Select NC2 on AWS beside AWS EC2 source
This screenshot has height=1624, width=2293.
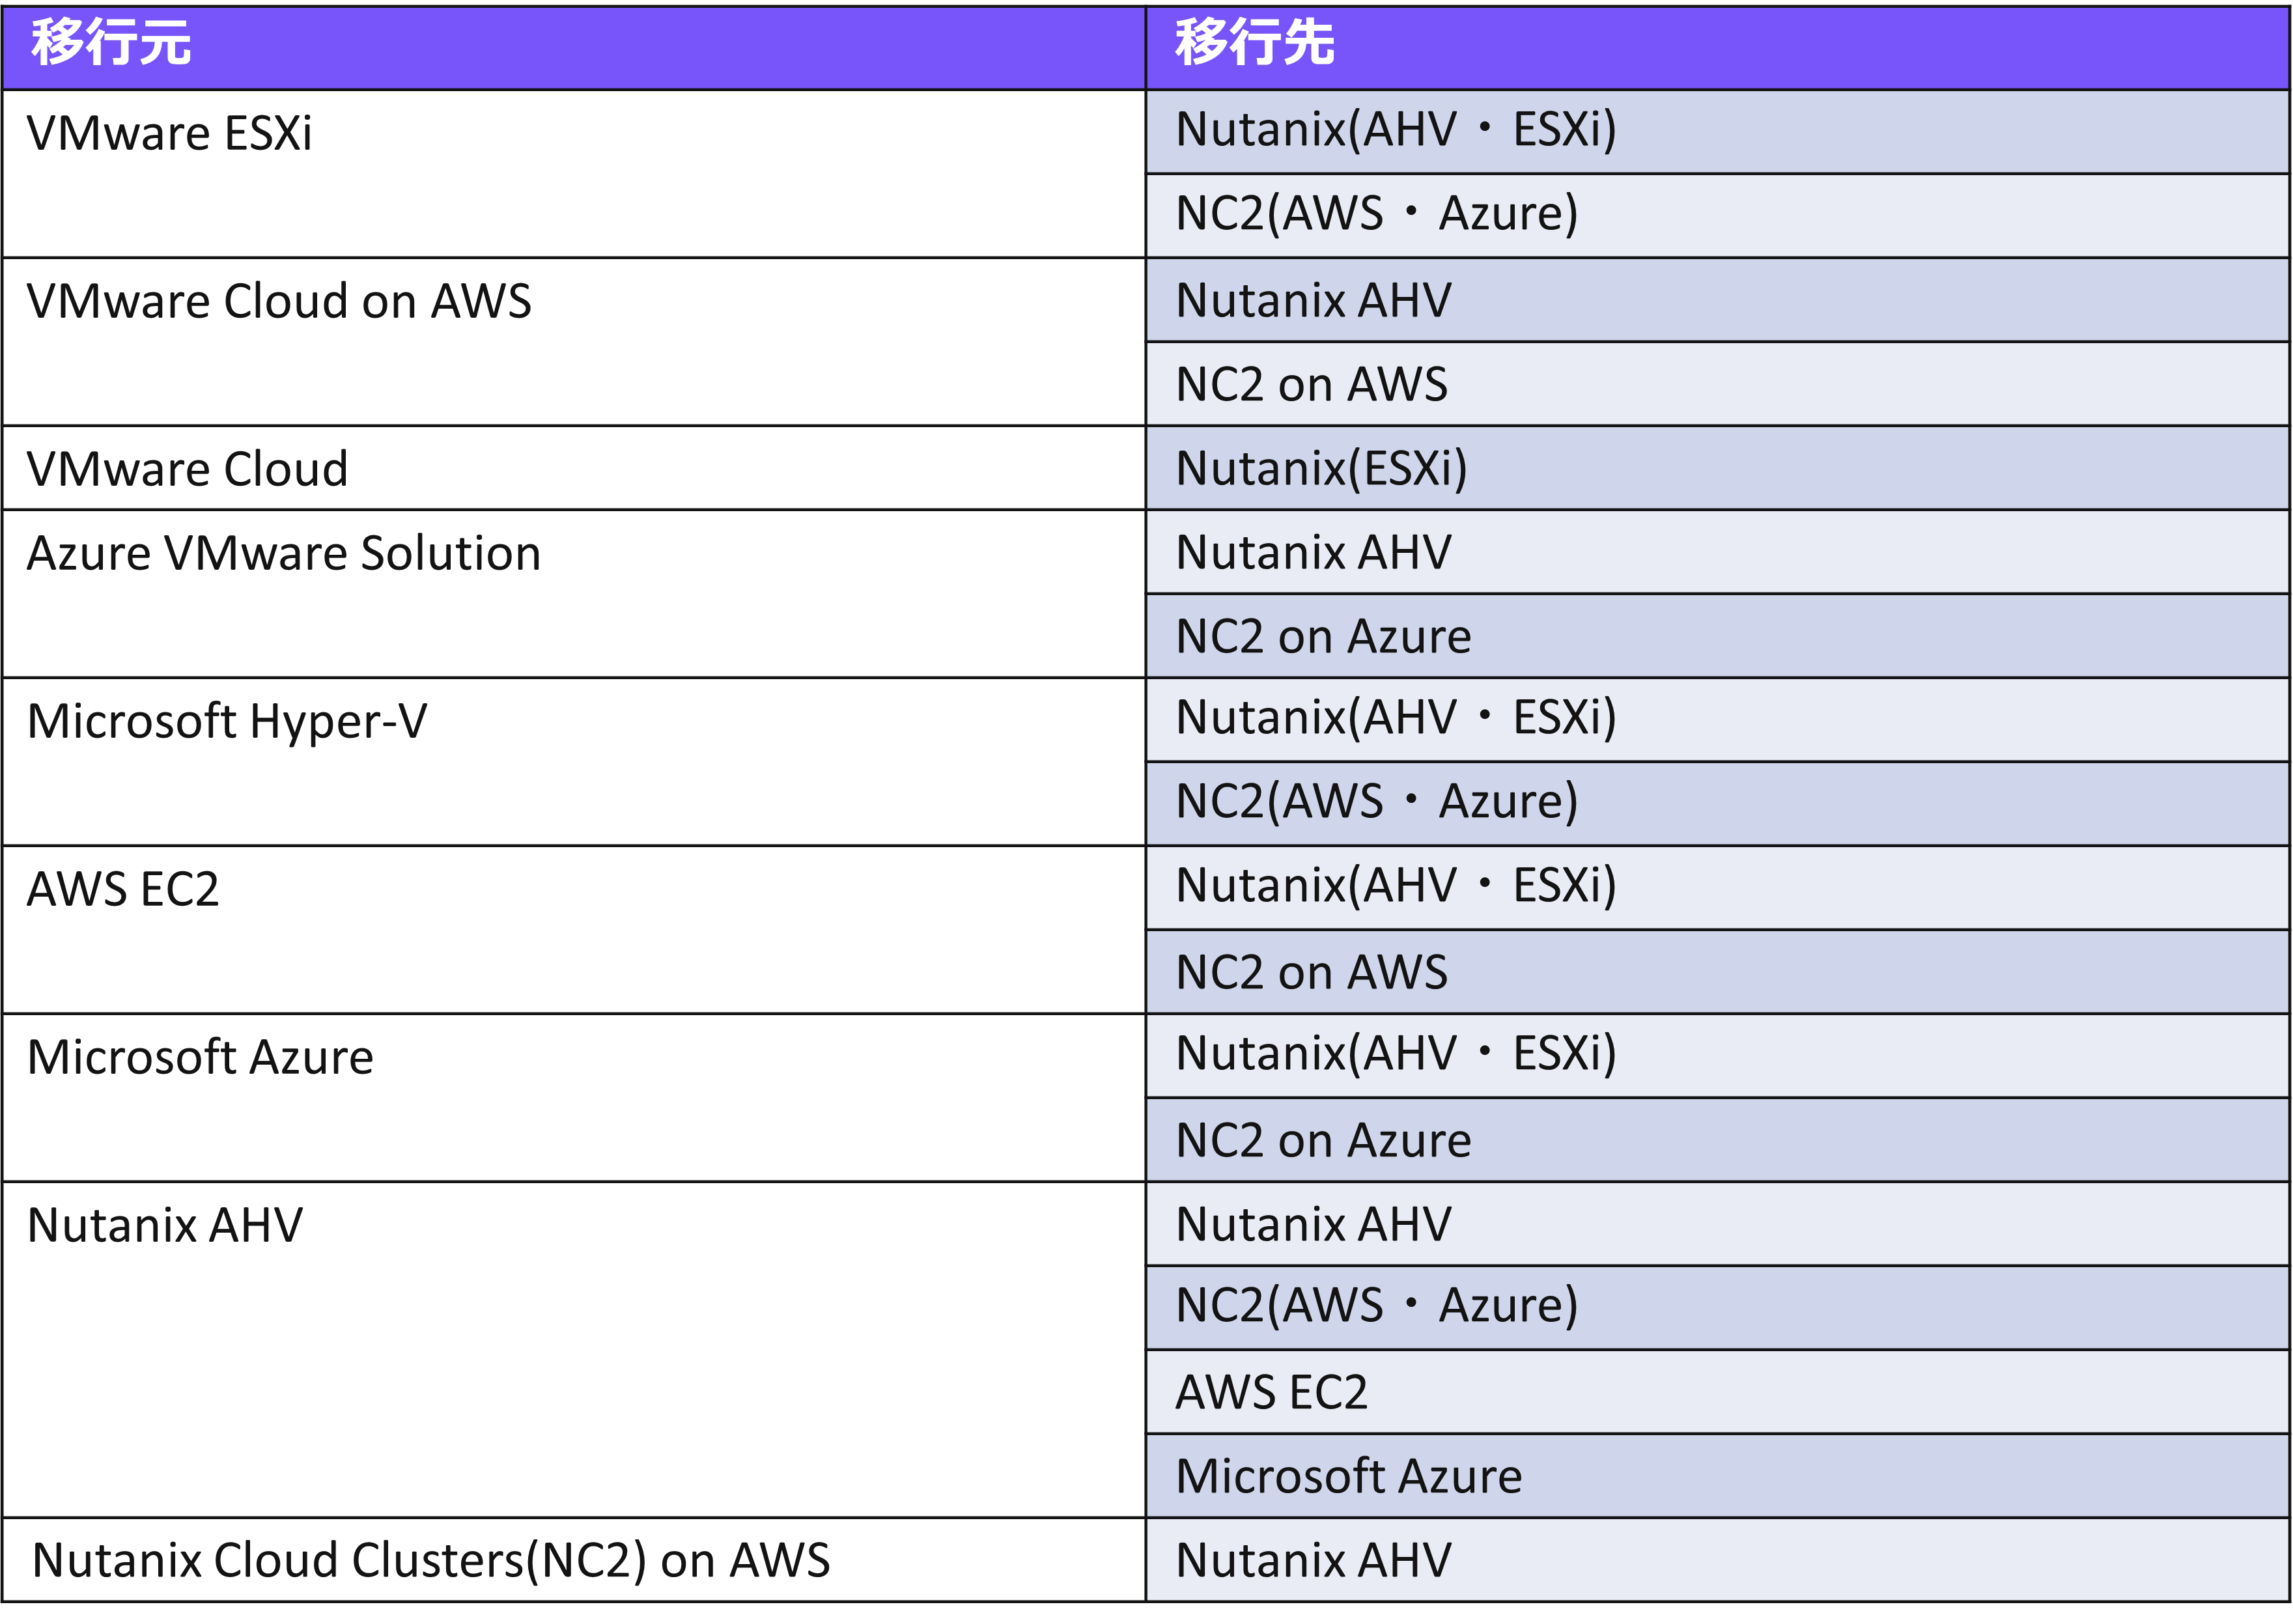pyautogui.click(x=1311, y=973)
